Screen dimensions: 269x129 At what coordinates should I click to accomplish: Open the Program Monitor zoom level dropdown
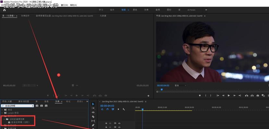pyautogui.click(x=180, y=85)
